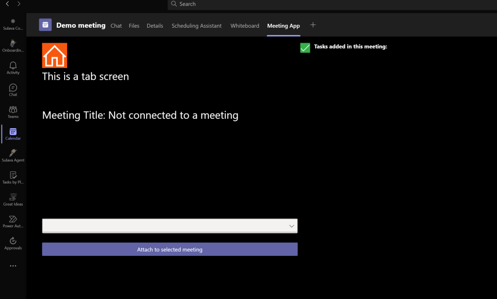Screen dimensions: 497x299
Task: Click the orange home icon
Action: [54, 55]
